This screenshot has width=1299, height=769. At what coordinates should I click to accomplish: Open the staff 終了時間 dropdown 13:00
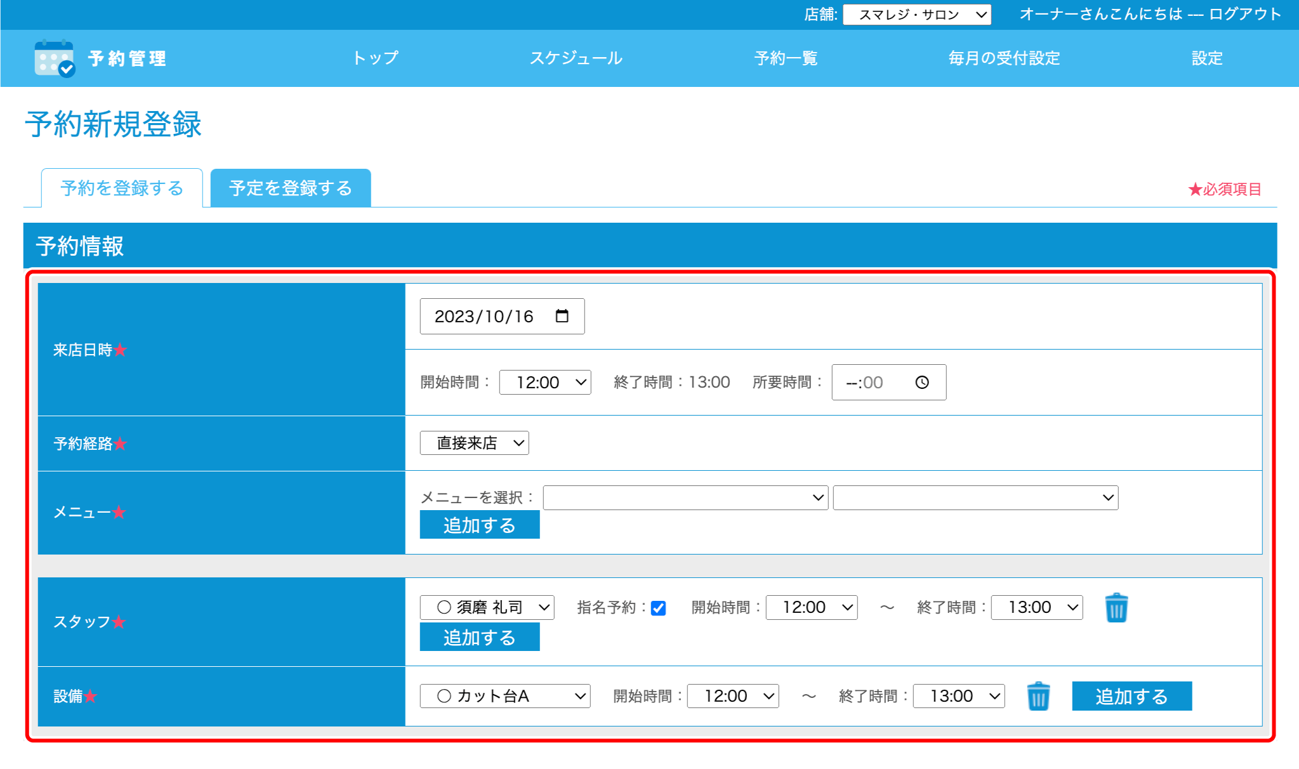[x=1037, y=607]
